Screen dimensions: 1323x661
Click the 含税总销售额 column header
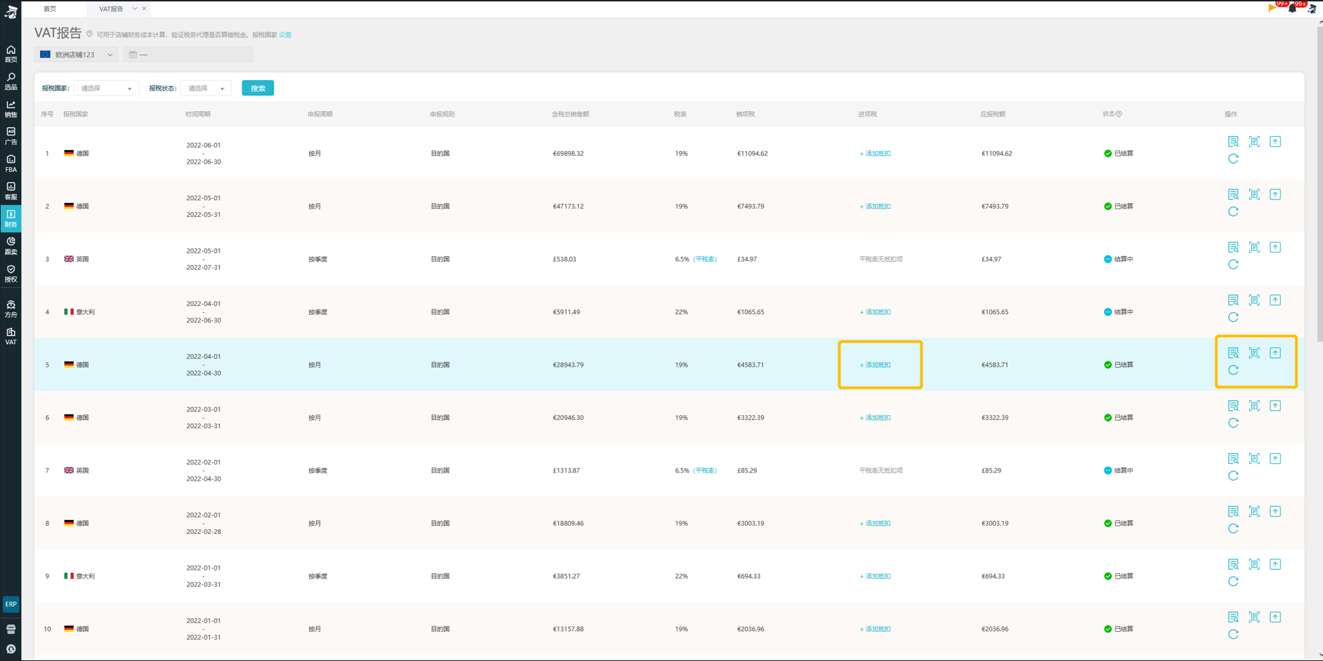(570, 114)
